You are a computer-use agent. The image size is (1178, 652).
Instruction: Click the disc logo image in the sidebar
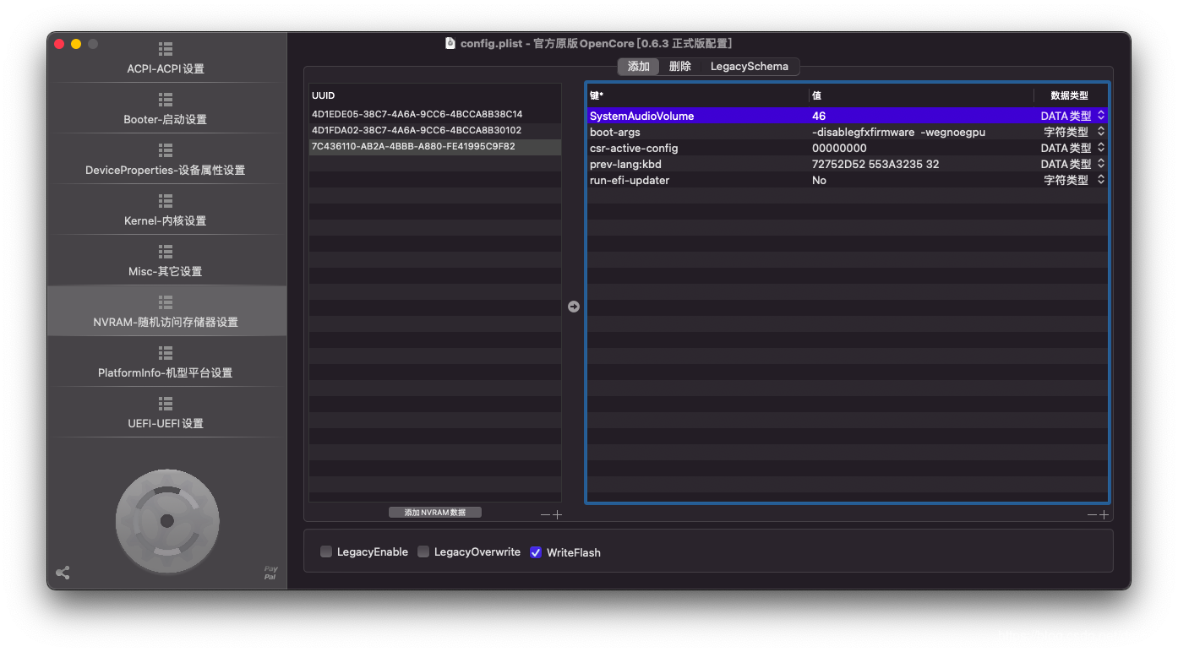[x=167, y=521]
